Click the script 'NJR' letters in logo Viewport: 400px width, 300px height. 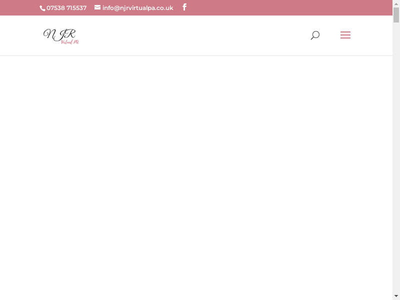tap(59, 33)
